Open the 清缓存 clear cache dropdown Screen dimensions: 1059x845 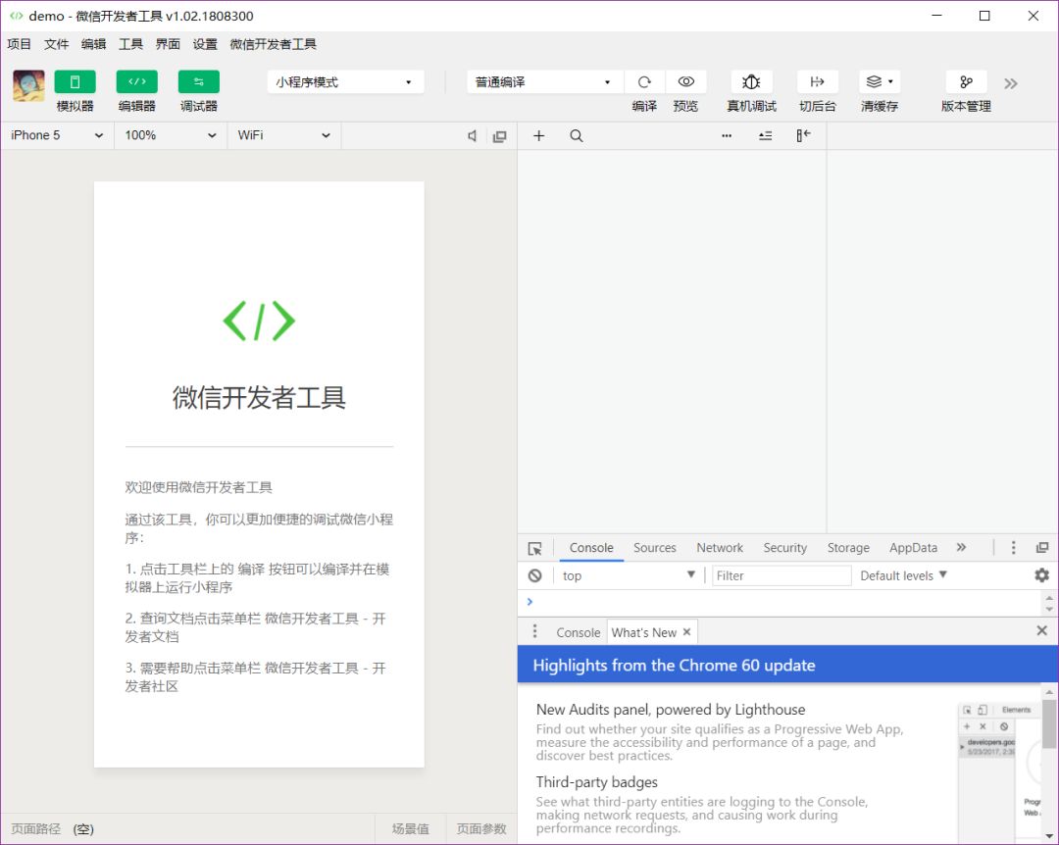[880, 81]
